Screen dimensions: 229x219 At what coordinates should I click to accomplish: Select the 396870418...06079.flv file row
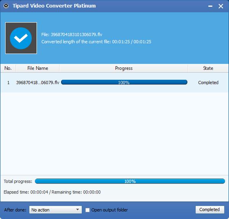(x=114, y=82)
